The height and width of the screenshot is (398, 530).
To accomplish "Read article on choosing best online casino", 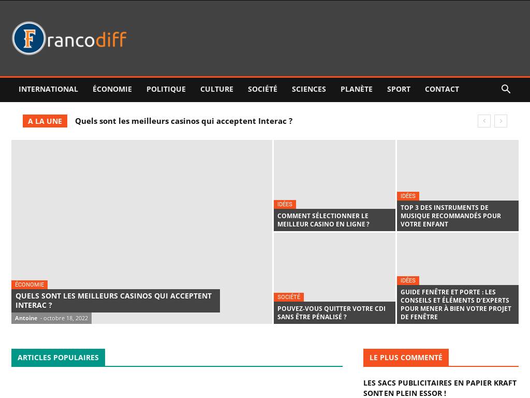I will [323, 220].
